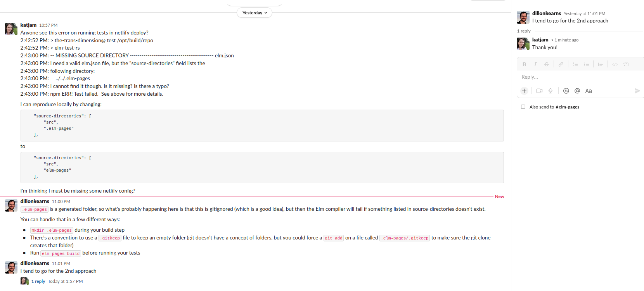The height and width of the screenshot is (291, 644).
Task: Open the Yesterday date dropdown
Action: [x=254, y=12]
